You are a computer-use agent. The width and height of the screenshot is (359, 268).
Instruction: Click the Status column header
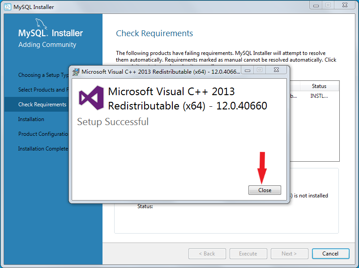point(319,86)
